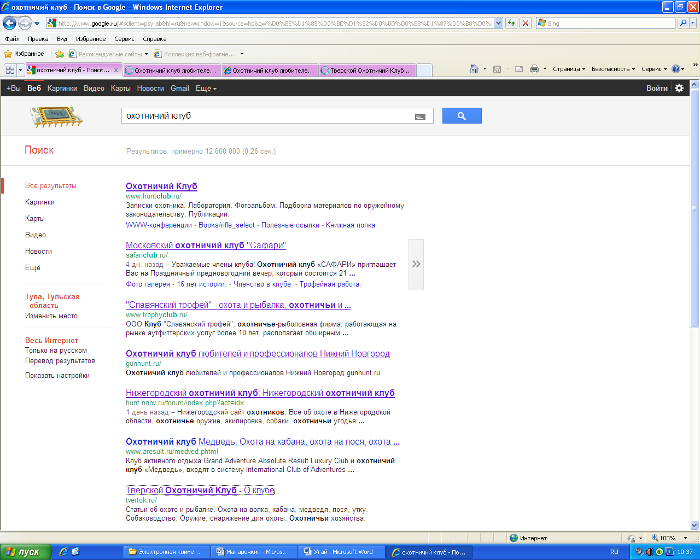Viewport: 700px width, 560px height.
Task: Open the Сервис menu in menu bar
Action: 124,39
